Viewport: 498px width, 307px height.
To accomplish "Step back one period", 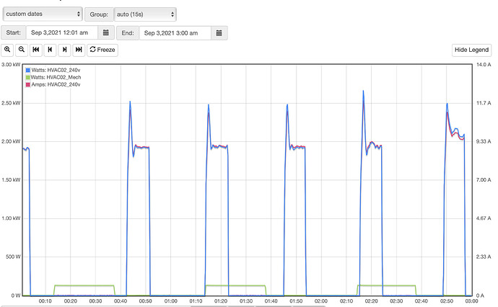I will click(x=50, y=50).
